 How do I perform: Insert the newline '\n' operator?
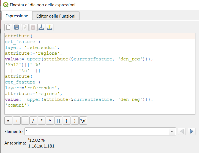coord(83,121)
